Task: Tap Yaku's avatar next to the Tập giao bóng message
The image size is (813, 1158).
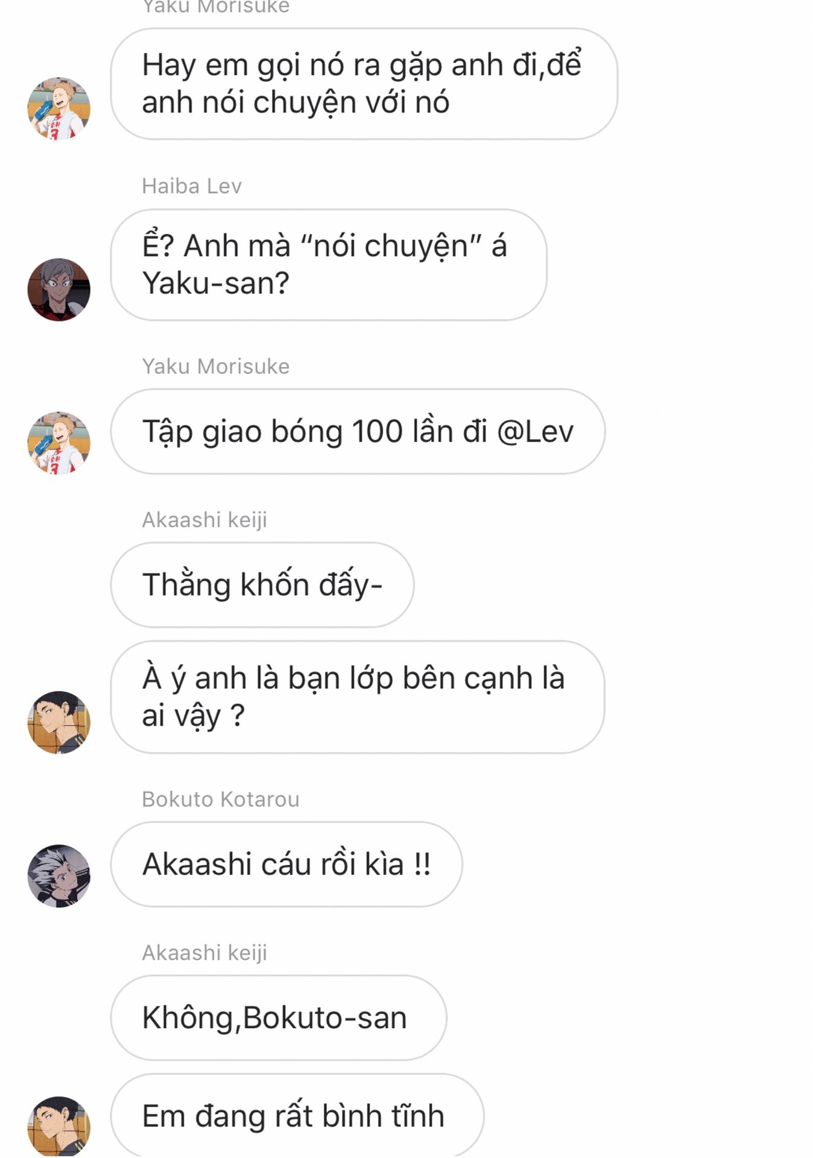Action: pos(59,443)
